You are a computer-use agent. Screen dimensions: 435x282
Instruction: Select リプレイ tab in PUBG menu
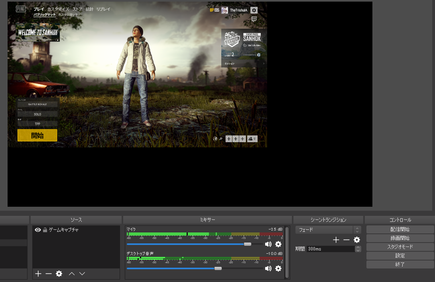pos(103,9)
